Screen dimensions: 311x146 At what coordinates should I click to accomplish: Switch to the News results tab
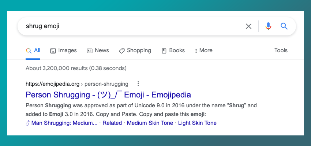[x=98, y=50]
